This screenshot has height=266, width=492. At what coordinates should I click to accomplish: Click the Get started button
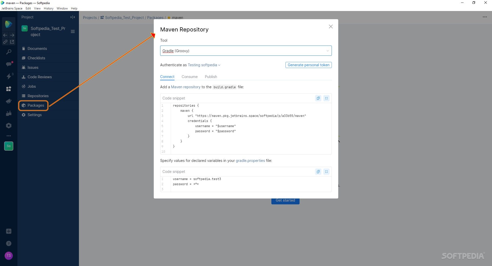click(285, 201)
